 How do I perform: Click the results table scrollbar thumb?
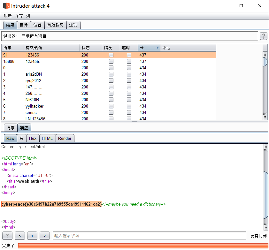coord(265,62)
